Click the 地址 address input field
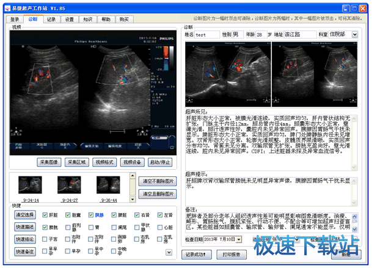 301,35
